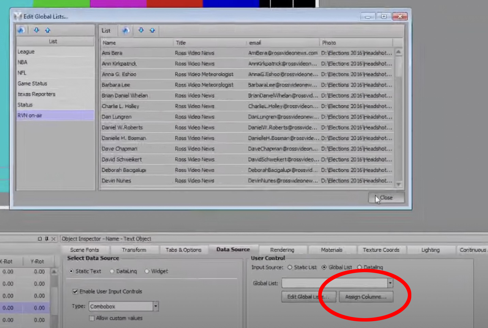Switch to the Rendering tab
The image size is (488, 328).
(x=282, y=250)
